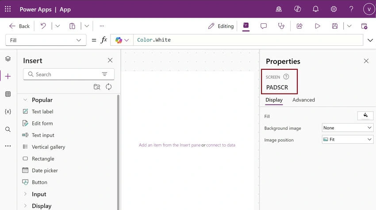The image size is (376, 210).
Task: Switch to the Advanced tab
Action: click(x=303, y=100)
